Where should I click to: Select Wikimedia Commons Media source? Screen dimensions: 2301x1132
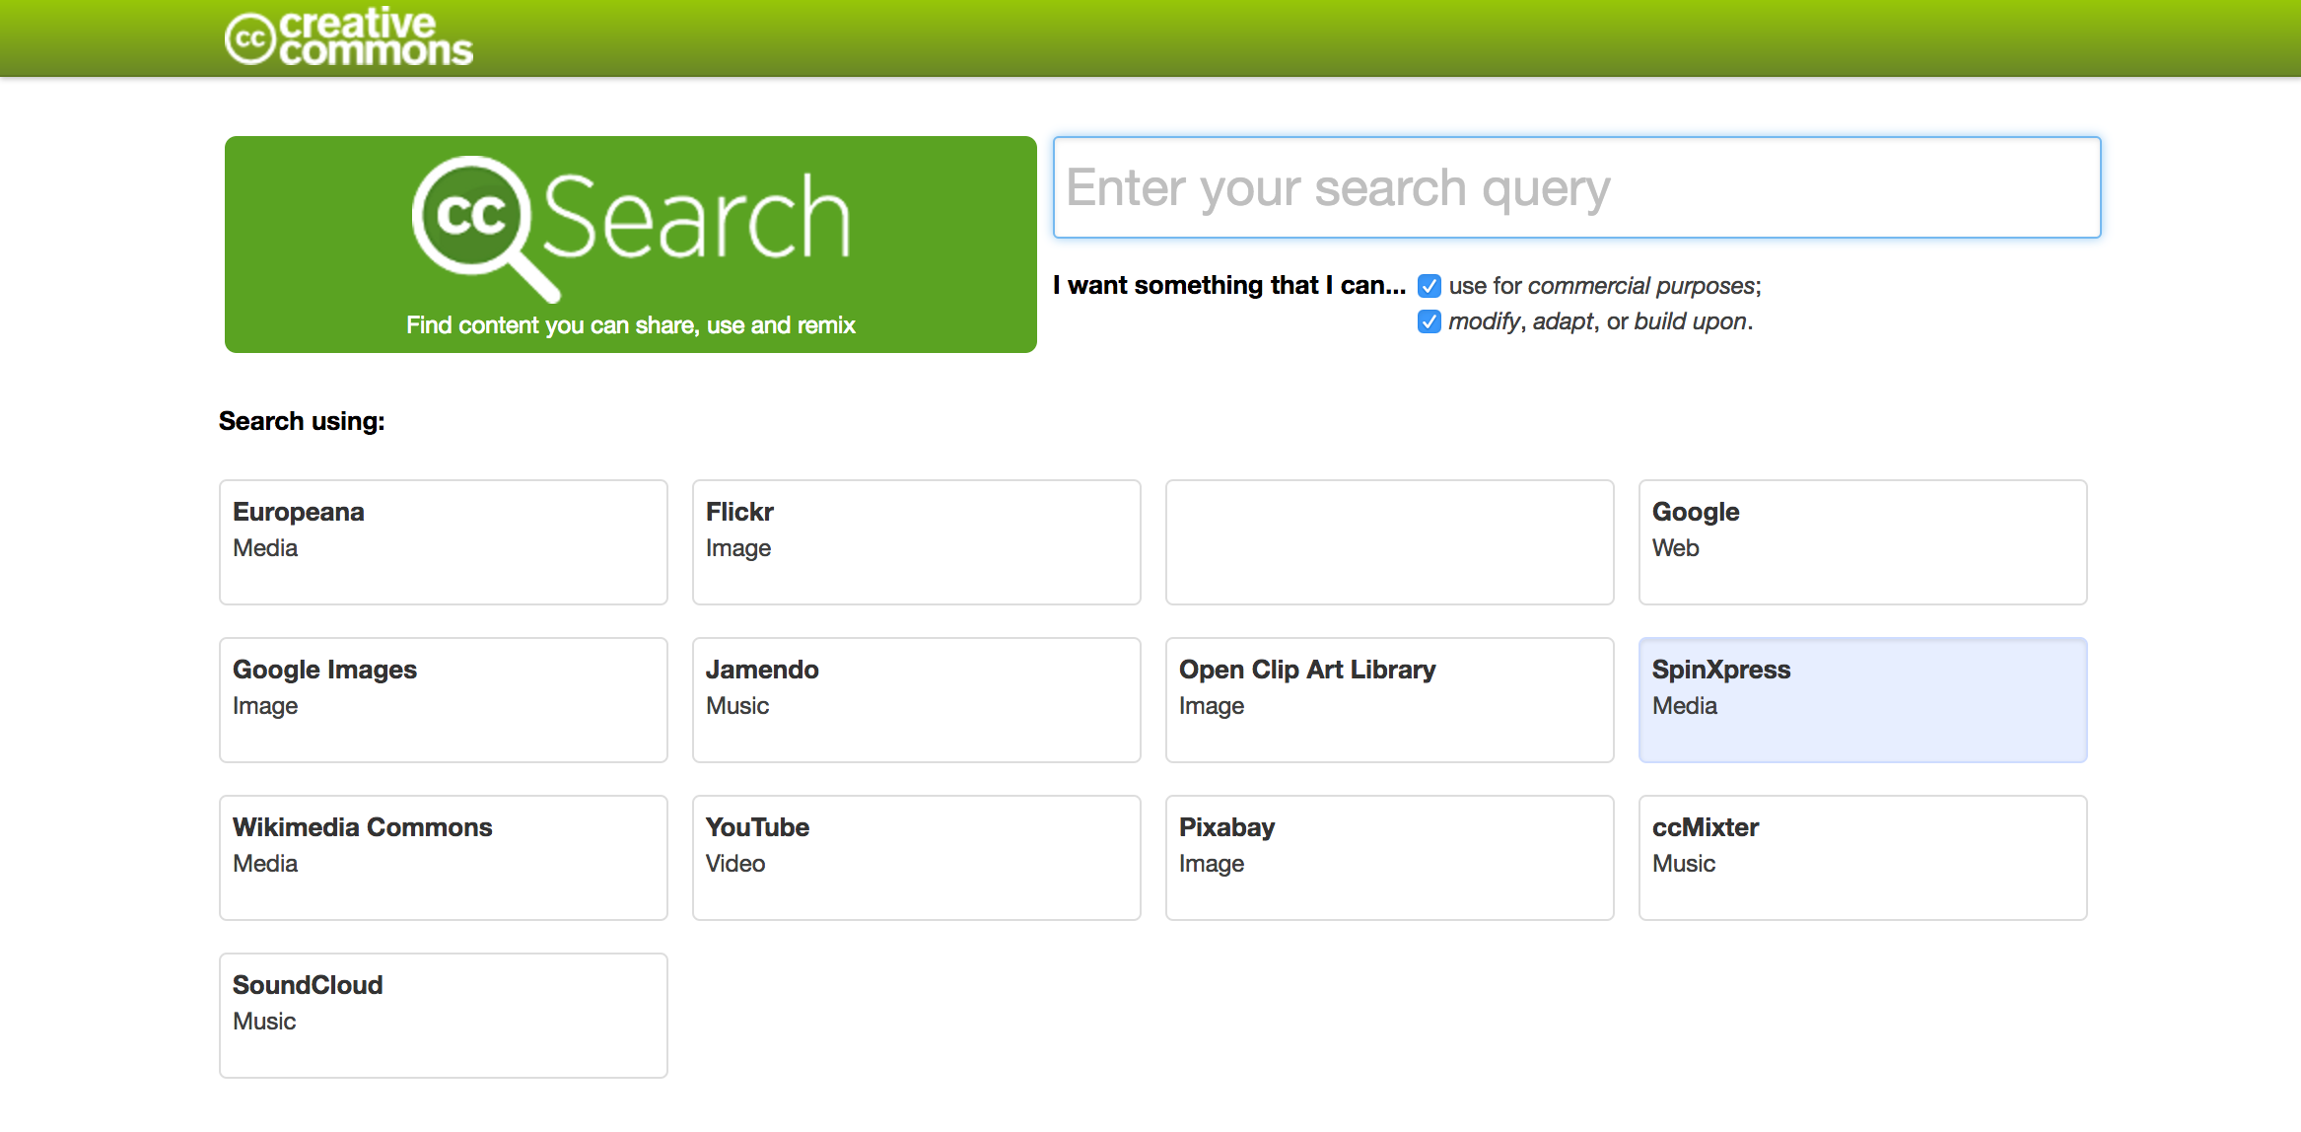[x=444, y=858]
